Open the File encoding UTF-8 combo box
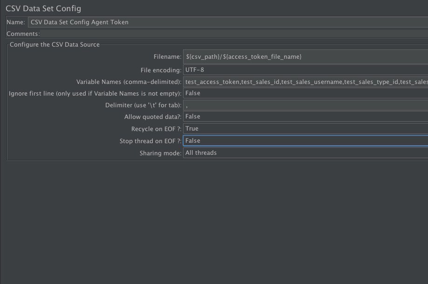The image size is (428, 284). point(306,70)
